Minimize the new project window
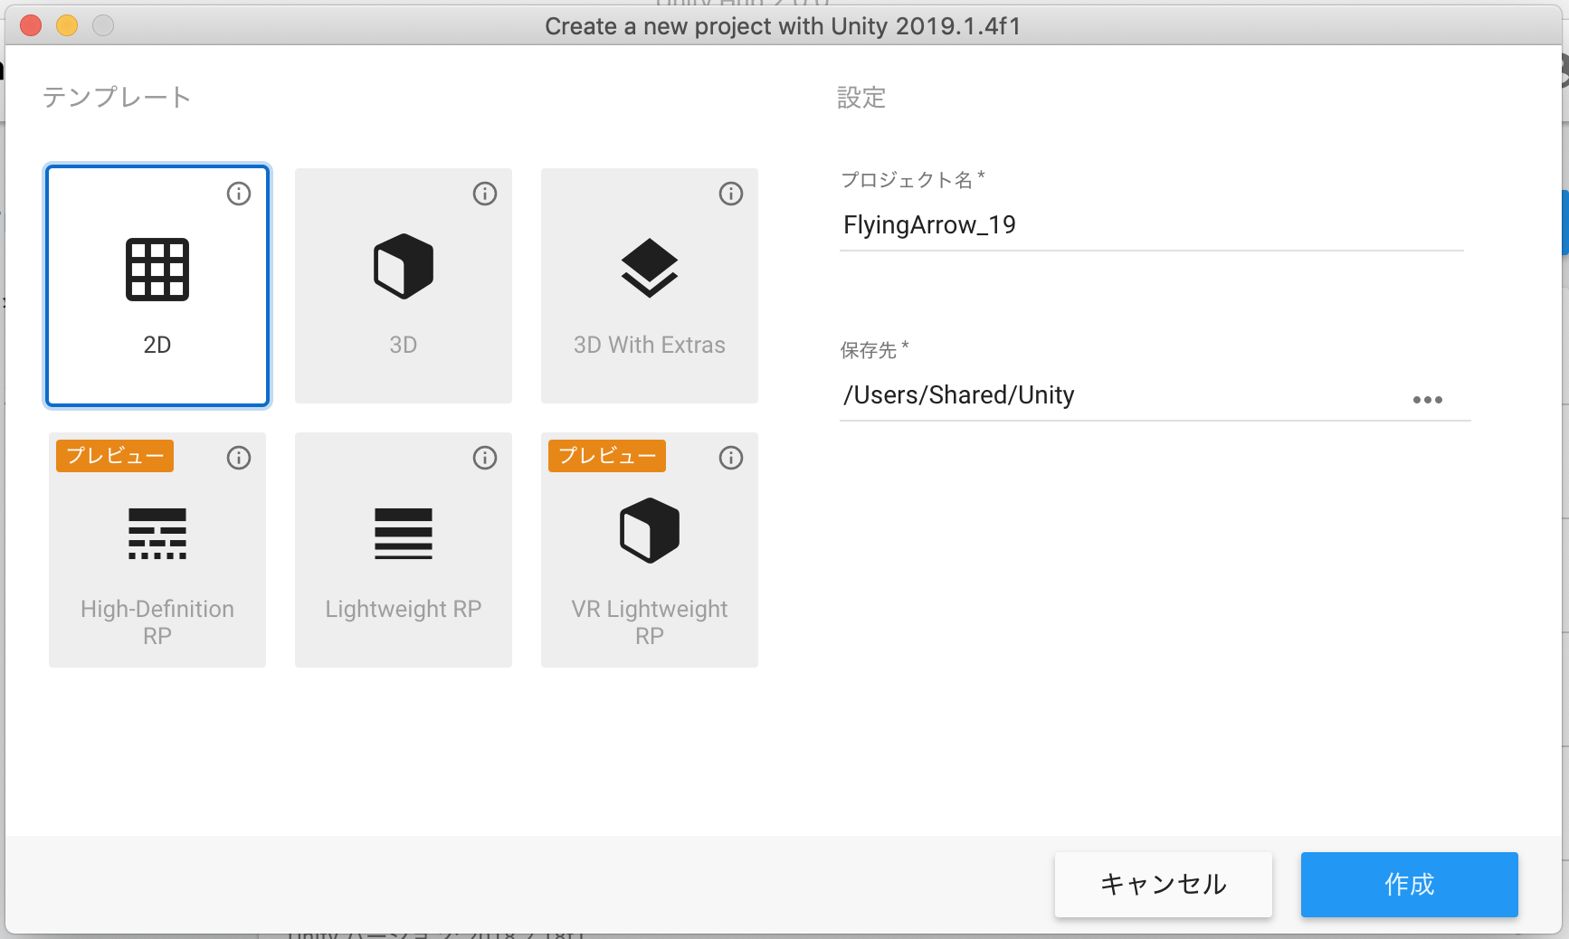The width and height of the screenshot is (1569, 939). [x=67, y=25]
